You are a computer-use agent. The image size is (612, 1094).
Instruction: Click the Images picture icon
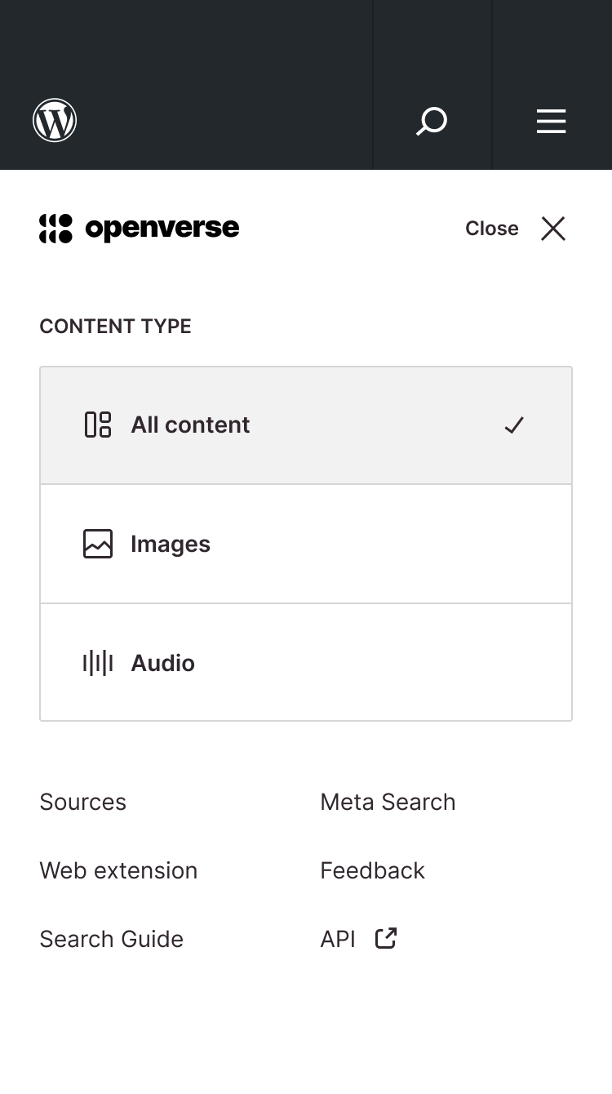point(97,544)
